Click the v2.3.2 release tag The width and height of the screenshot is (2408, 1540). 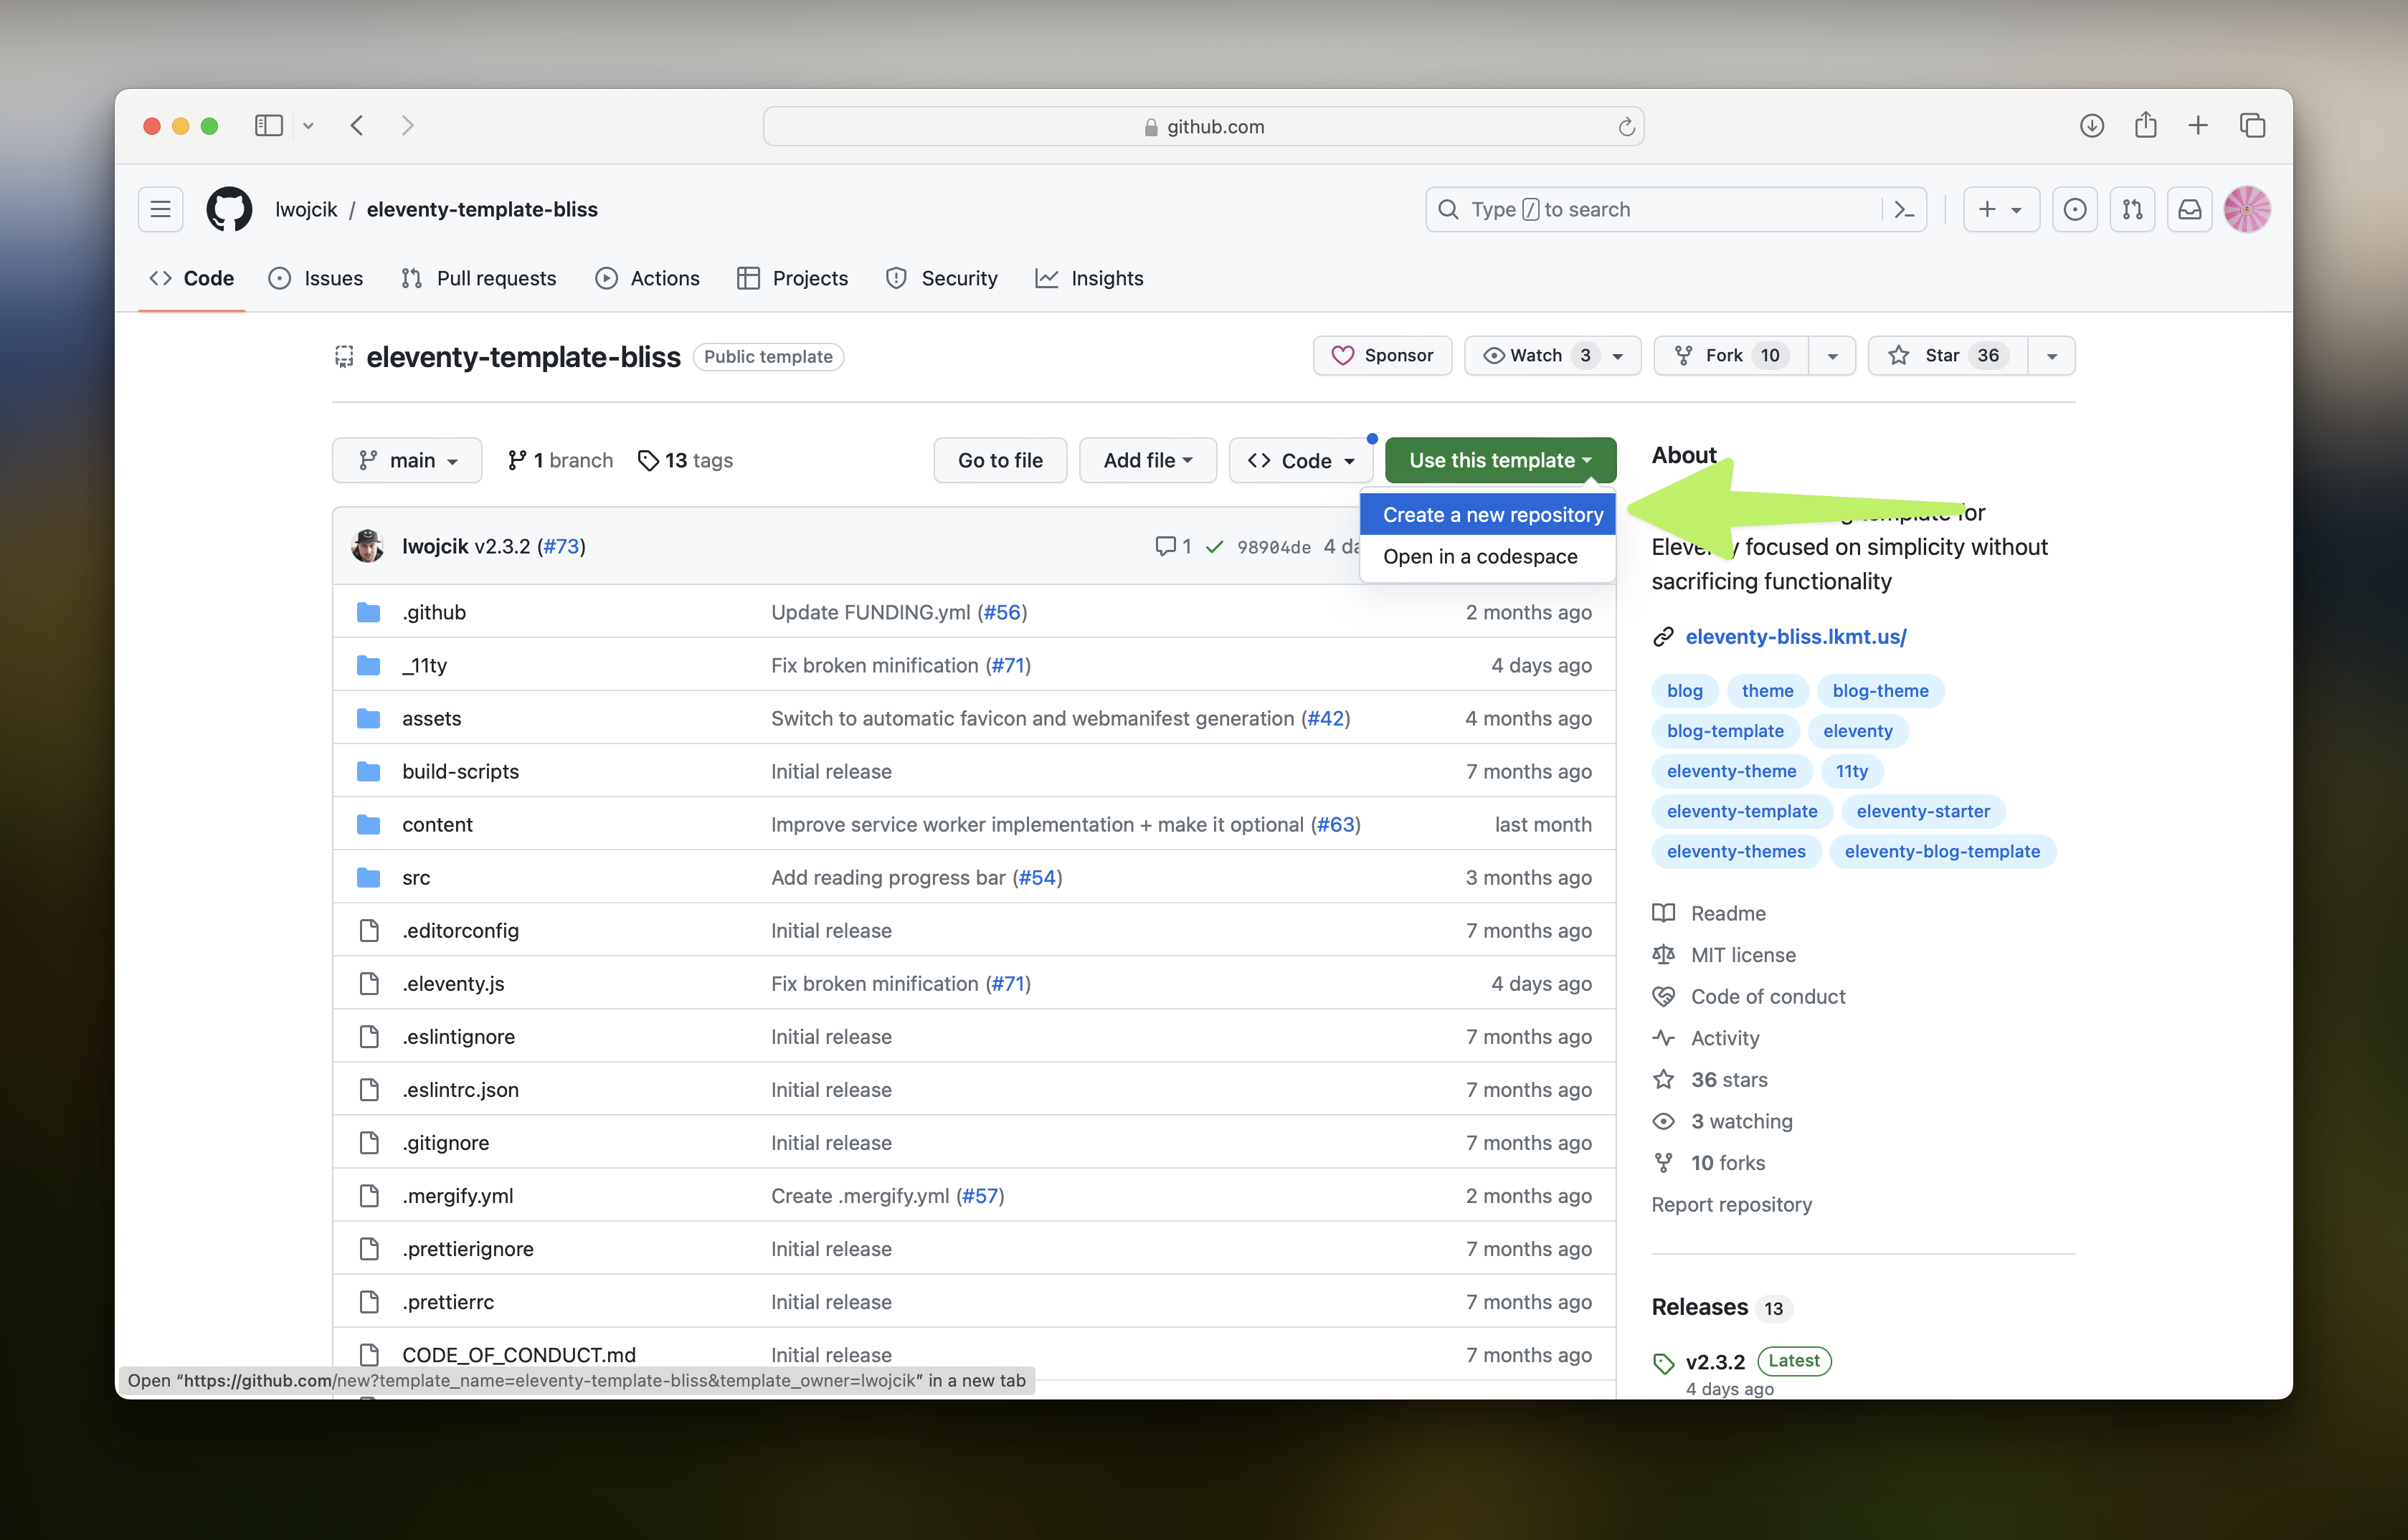pos(1714,1361)
